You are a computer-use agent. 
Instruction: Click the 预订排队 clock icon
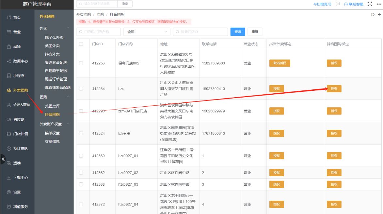point(9,149)
